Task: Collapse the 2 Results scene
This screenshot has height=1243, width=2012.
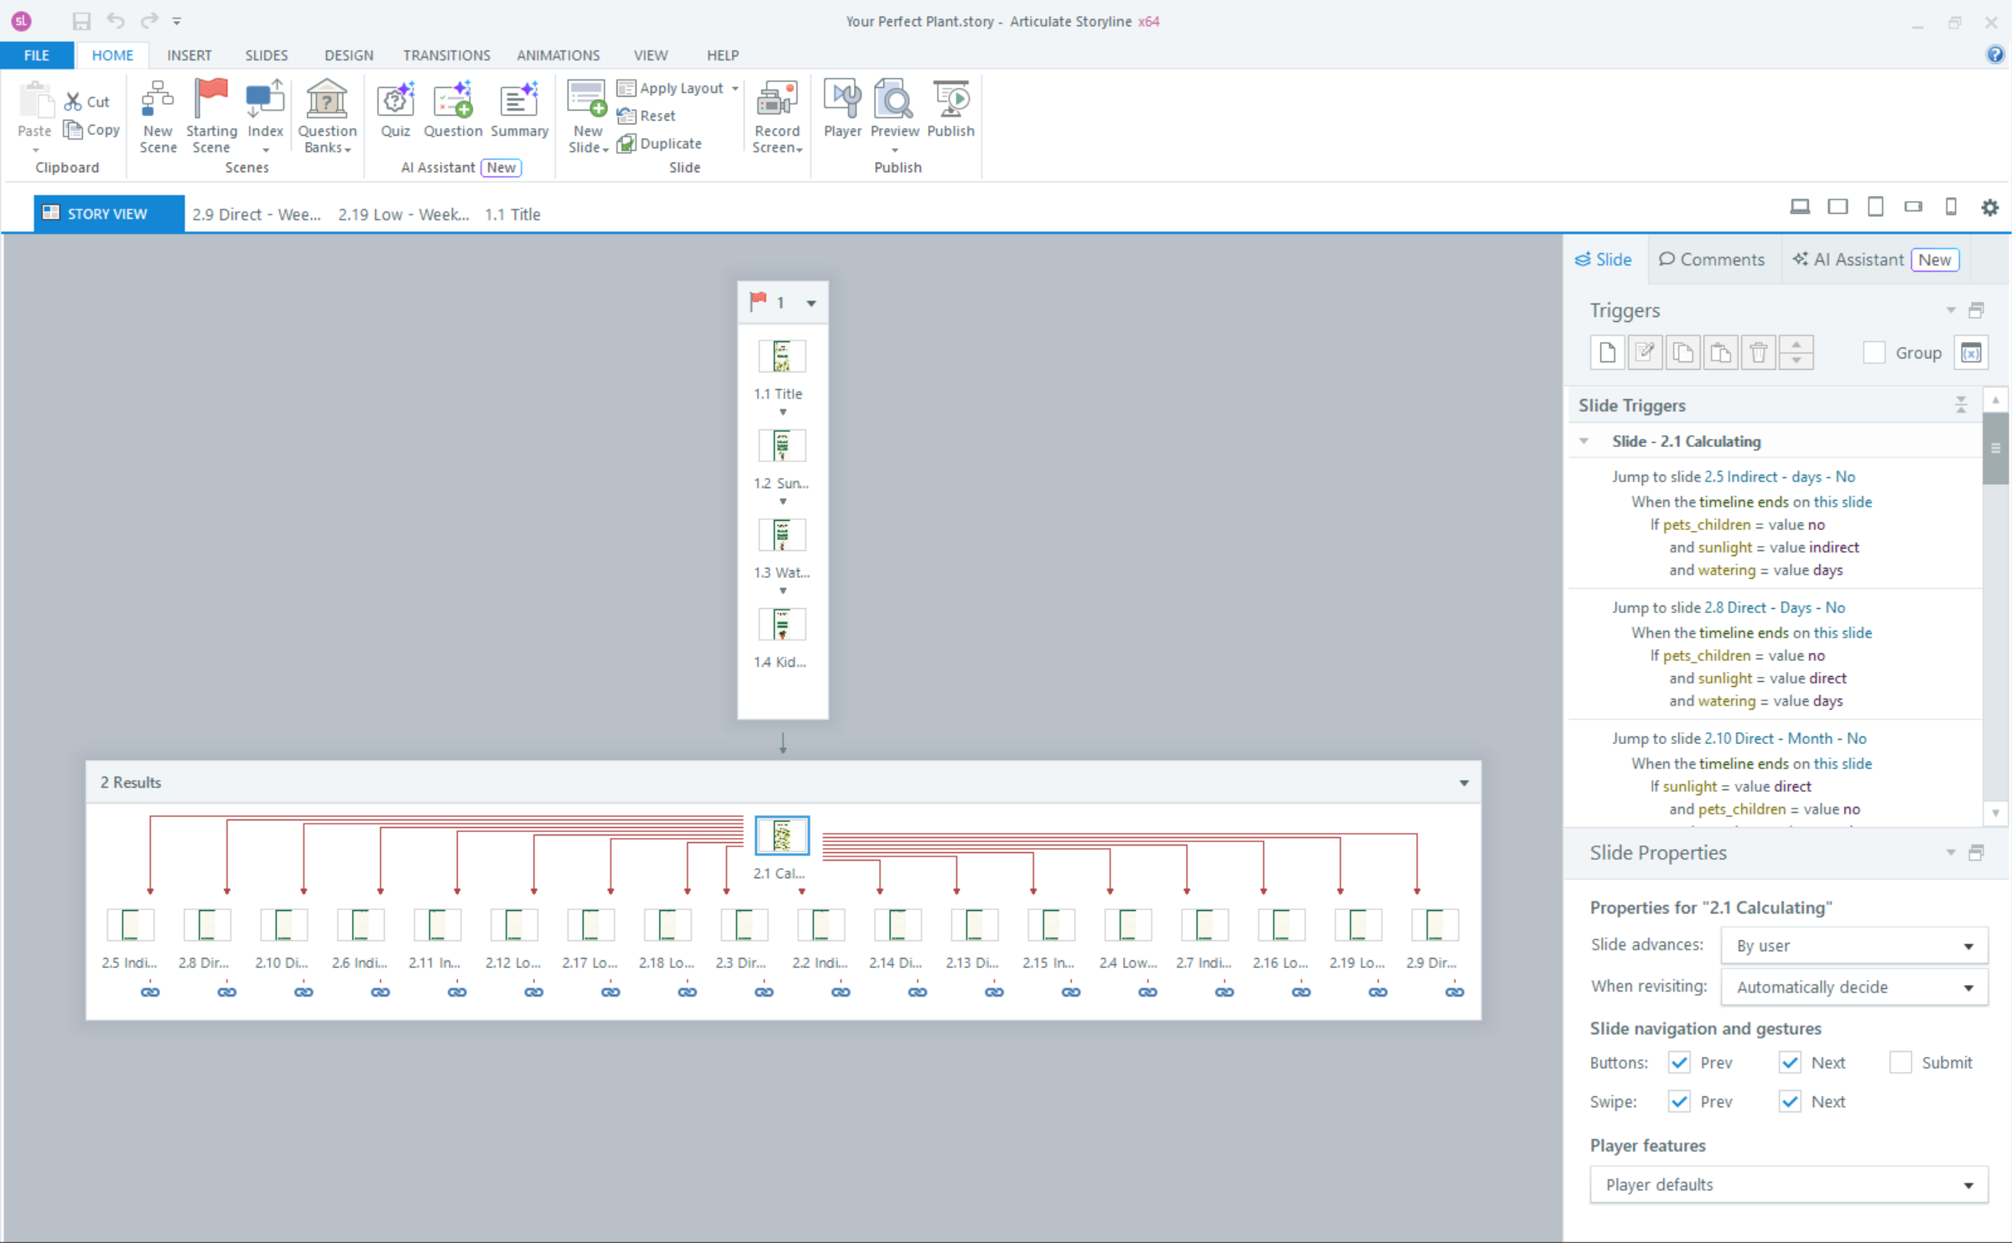Action: (1464, 783)
